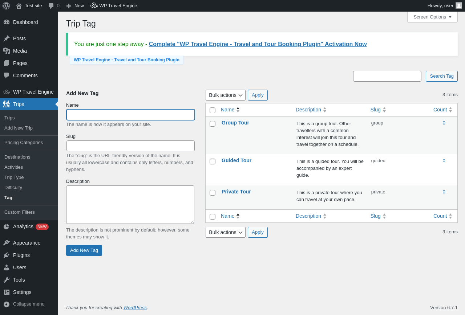Click the Collapse menu arrow icon
The image size is (465, 315).
tap(7, 304)
